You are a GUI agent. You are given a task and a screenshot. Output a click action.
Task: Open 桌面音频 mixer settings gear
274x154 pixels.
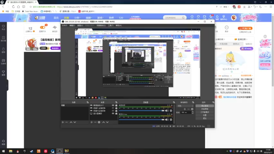pyautogui.click(x=171, y=111)
